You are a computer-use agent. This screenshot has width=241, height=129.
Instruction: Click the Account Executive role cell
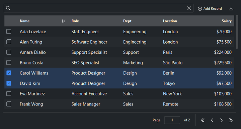click(x=89, y=94)
